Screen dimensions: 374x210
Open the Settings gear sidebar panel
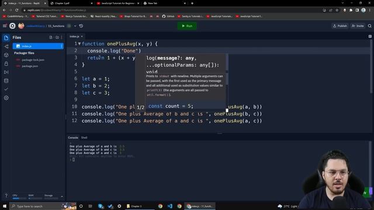pos(6,98)
